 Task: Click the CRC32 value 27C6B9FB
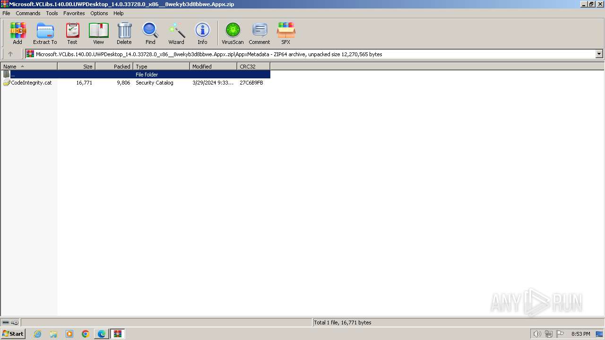coord(251,83)
